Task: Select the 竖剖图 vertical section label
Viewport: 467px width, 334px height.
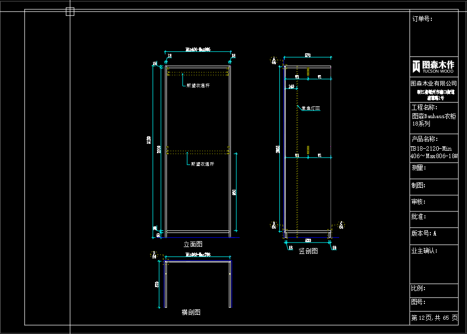Action: click(308, 251)
